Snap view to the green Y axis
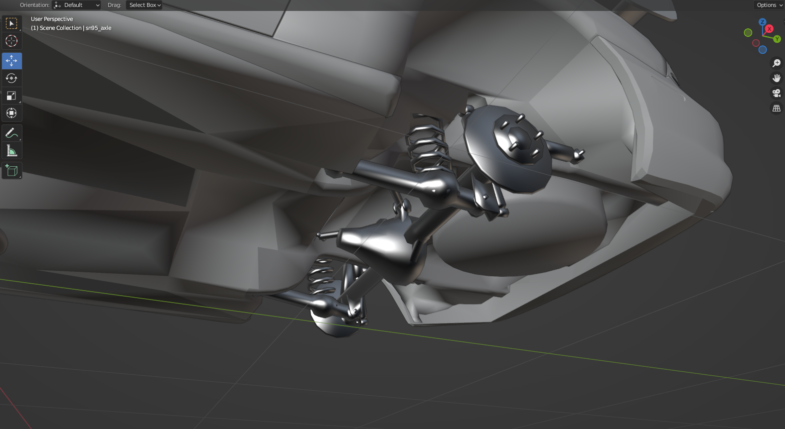Viewport: 785px width, 429px height. click(x=777, y=39)
